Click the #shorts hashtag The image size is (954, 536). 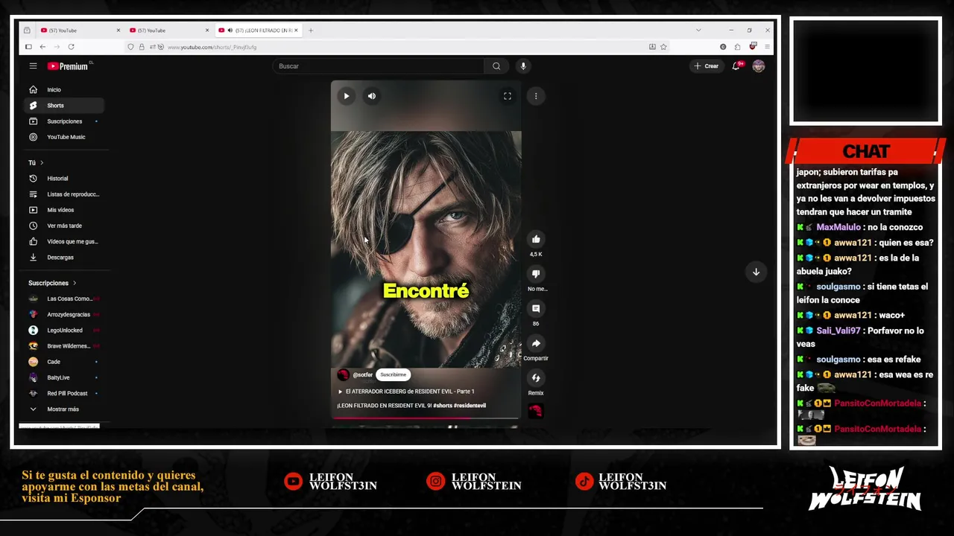(x=443, y=406)
